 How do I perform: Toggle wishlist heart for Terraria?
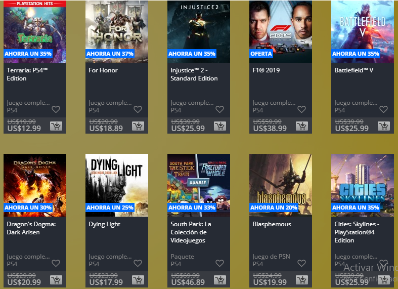(56, 109)
